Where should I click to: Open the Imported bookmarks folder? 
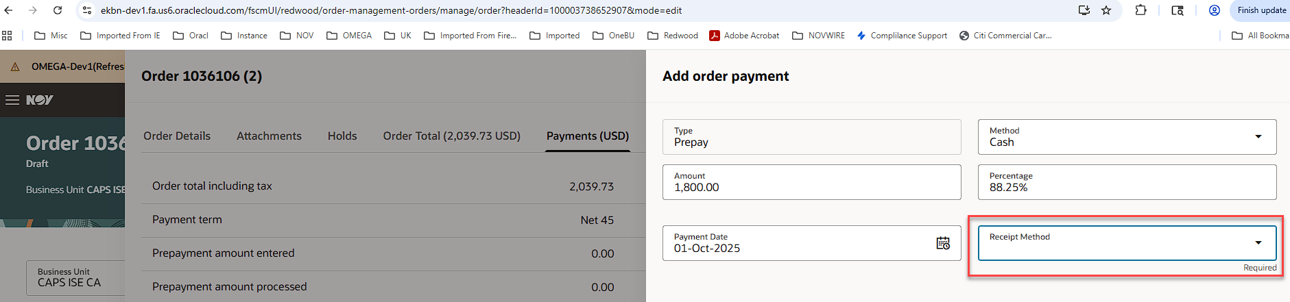[x=555, y=36]
